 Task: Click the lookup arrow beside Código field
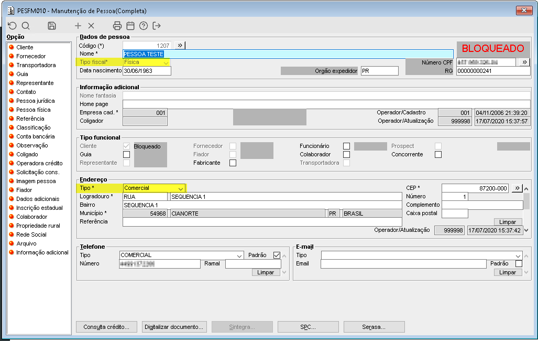[x=180, y=45]
